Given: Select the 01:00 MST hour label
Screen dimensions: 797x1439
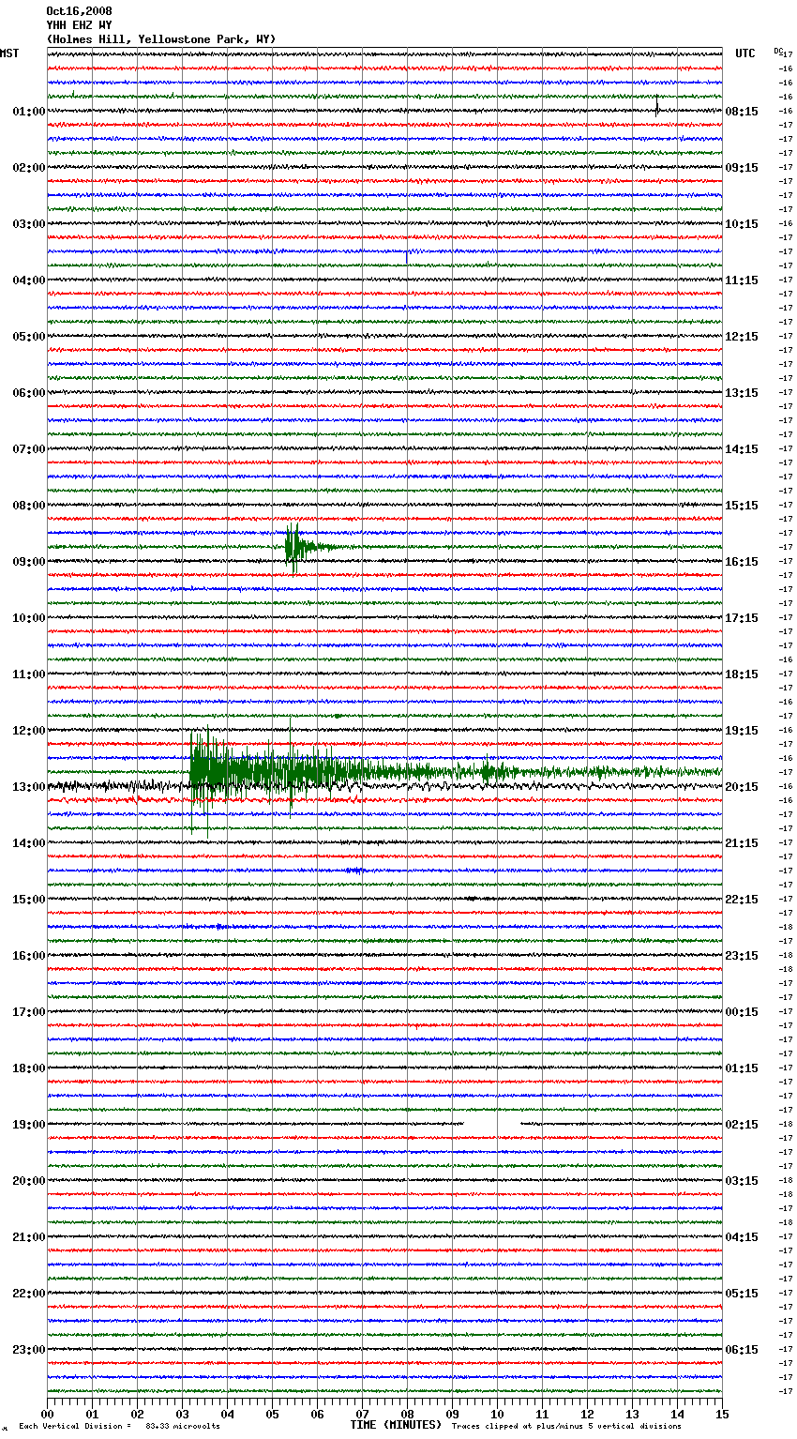Looking at the screenshot, I should 29,112.
